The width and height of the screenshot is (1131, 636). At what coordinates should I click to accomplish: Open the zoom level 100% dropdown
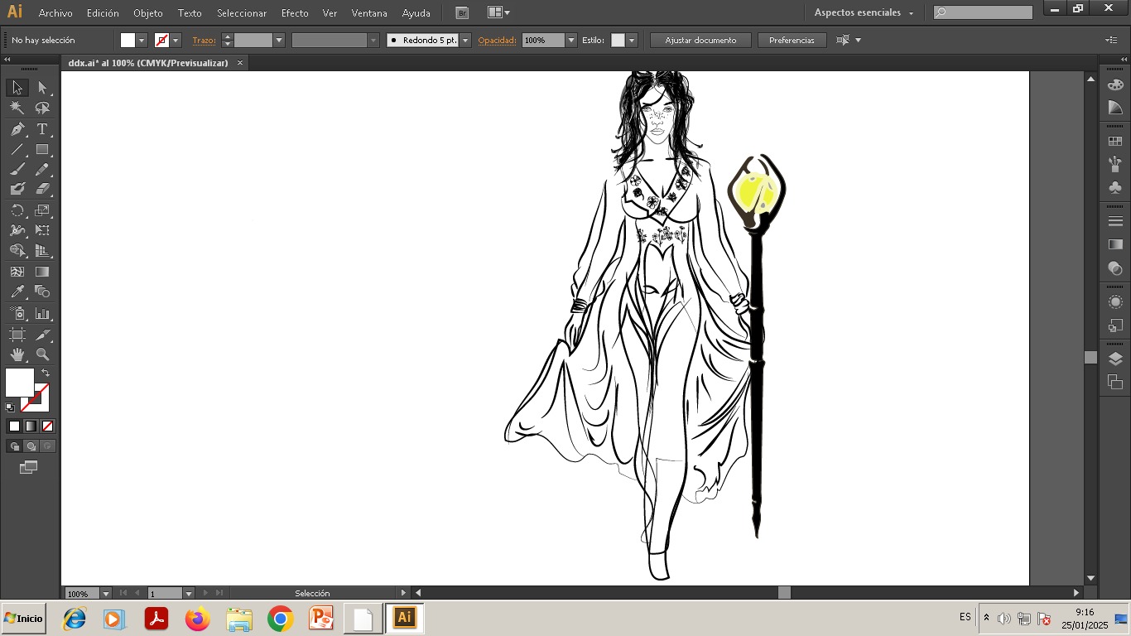[x=105, y=594]
